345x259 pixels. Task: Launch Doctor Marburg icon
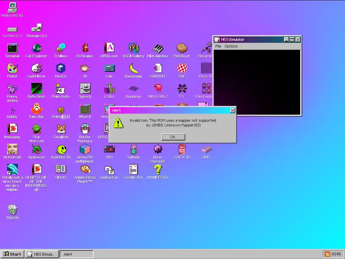[x=85, y=129]
